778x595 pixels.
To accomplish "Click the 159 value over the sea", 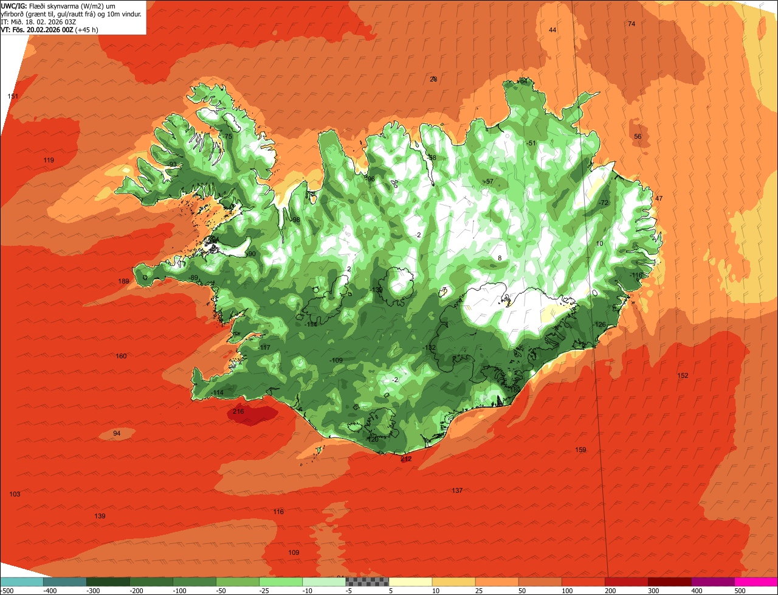I will click(x=580, y=450).
